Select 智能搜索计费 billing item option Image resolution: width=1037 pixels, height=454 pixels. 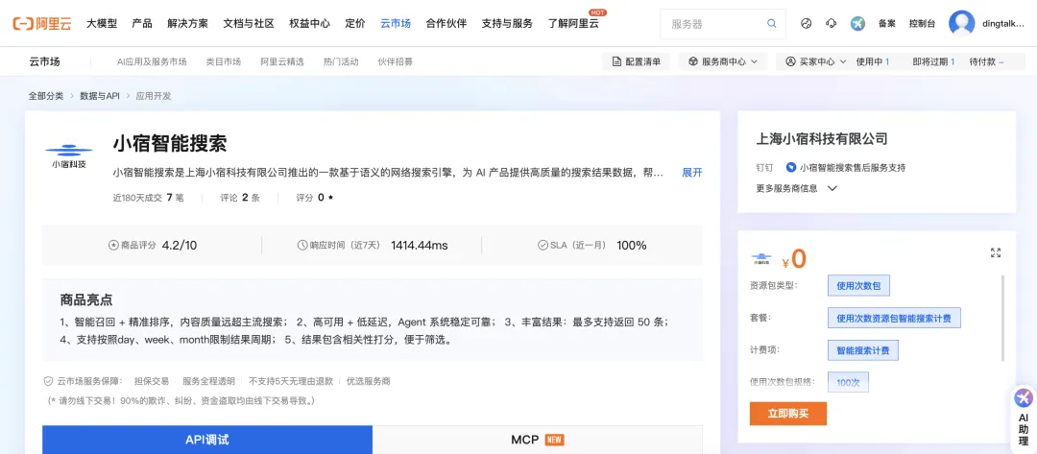[863, 349]
